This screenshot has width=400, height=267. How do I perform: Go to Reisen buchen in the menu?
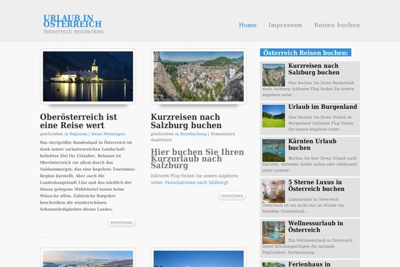[337, 25]
